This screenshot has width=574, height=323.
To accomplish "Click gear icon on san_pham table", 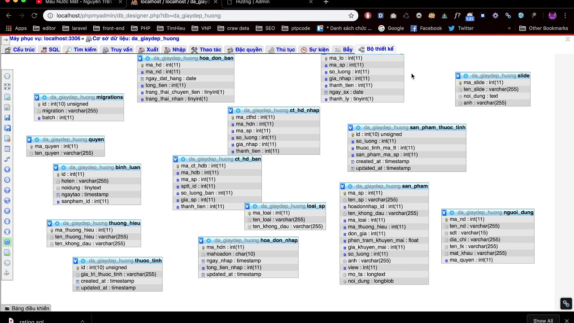I will point(350,186).
